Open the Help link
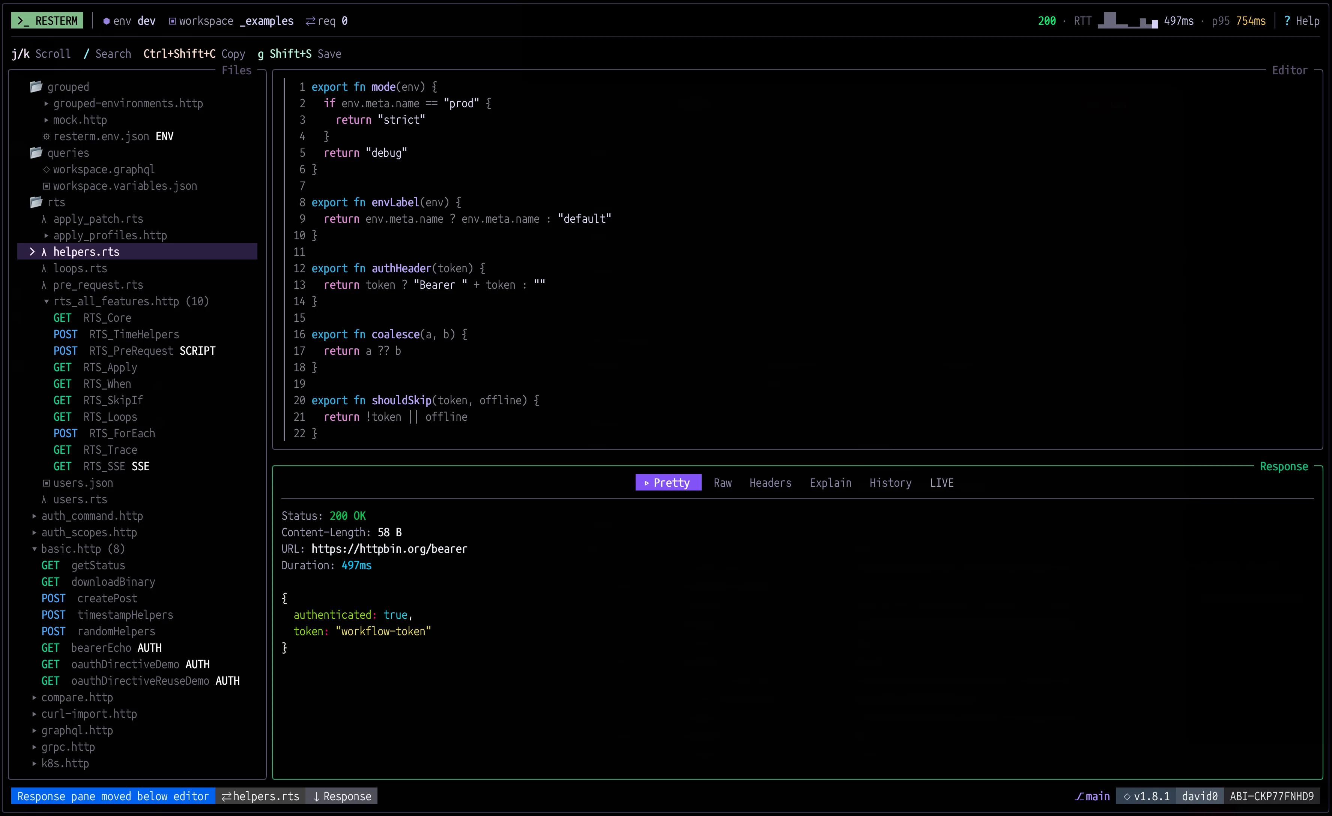This screenshot has width=1332, height=816. [x=1302, y=21]
